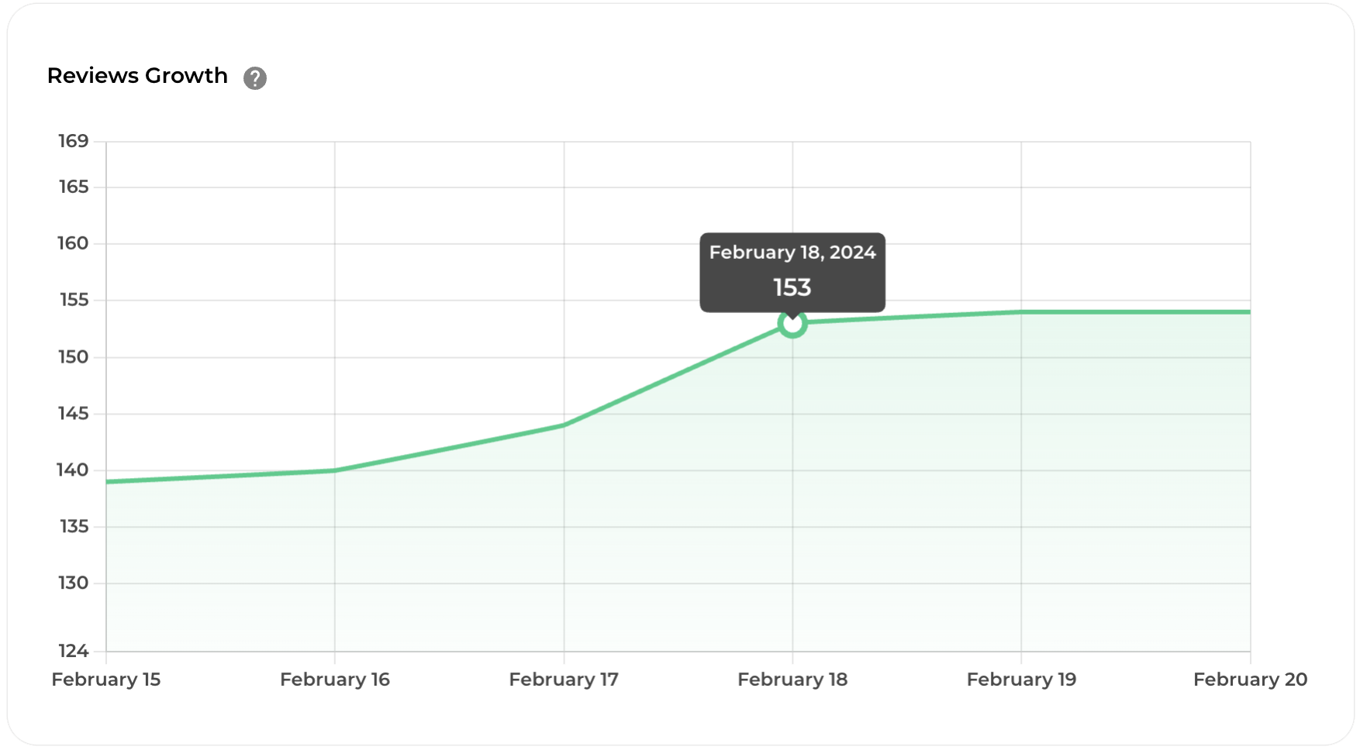Select the February 16 x-axis label
Image resolution: width=1360 pixels, height=750 pixels.
(x=335, y=679)
